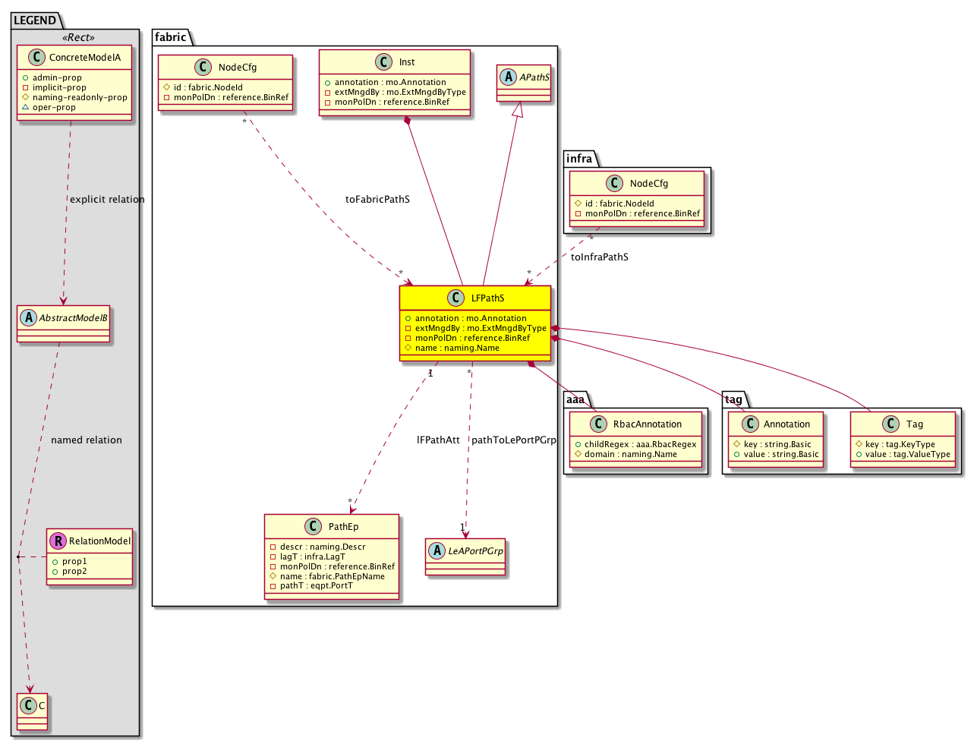Click the toFabricPathS relation label
Image resolution: width=977 pixels, height=744 pixels.
point(377,200)
